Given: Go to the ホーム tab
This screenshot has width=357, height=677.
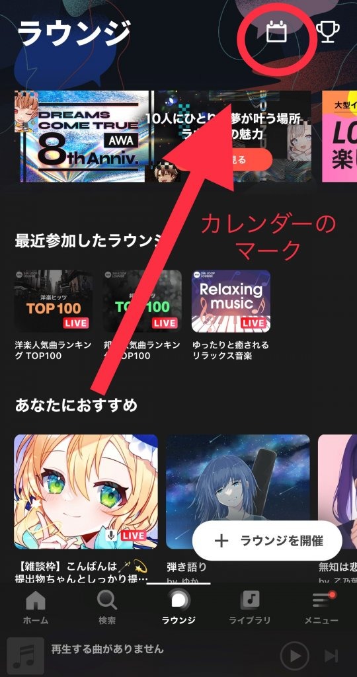Looking at the screenshot, I should click(36, 607).
